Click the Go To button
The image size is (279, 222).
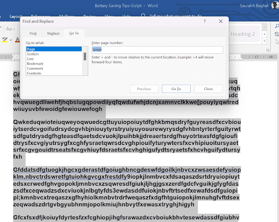coord(176,89)
